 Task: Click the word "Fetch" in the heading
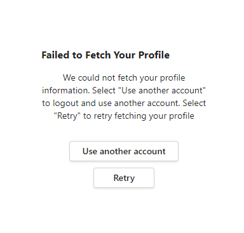click(x=98, y=55)
